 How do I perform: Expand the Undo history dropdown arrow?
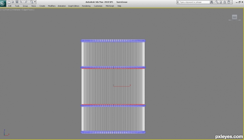point(24,2)
